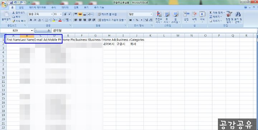Apply comma style number format
The width and height of the screenshot is (258, 130).
(x=142, y=20)
